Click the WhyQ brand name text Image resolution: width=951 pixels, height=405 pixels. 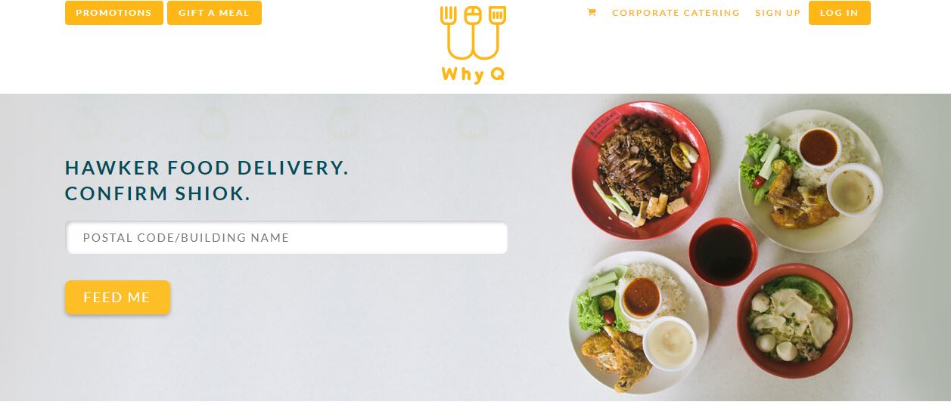(x=473, y=74)
